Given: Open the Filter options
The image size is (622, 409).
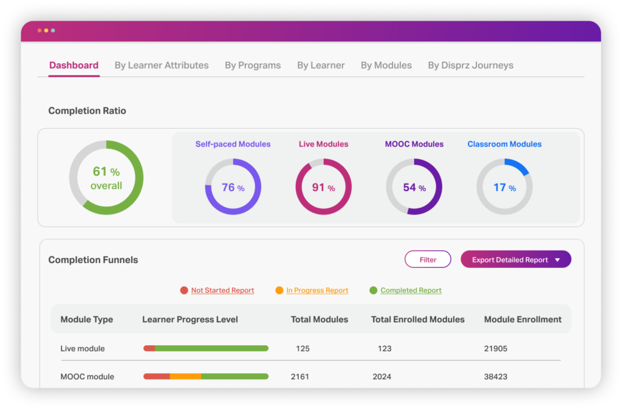Looking at the screenshot, I should 428,259.
